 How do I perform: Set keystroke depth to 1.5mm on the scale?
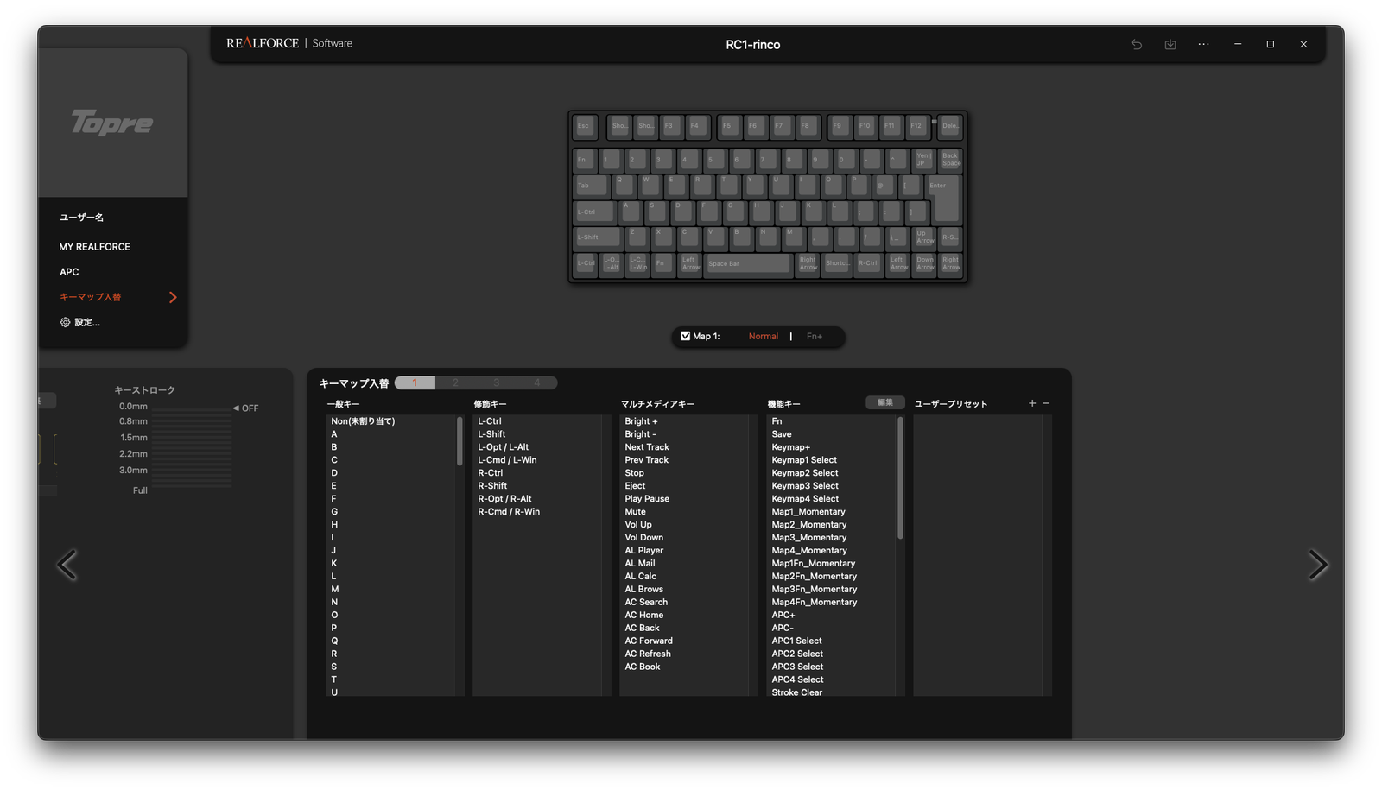pyautogui.click(x=133, y=438)
